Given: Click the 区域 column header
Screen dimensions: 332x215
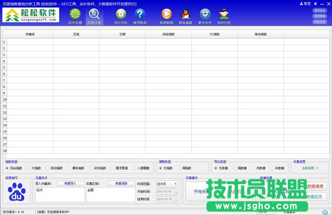Looking at the screenshot, I should pos(76,34).
